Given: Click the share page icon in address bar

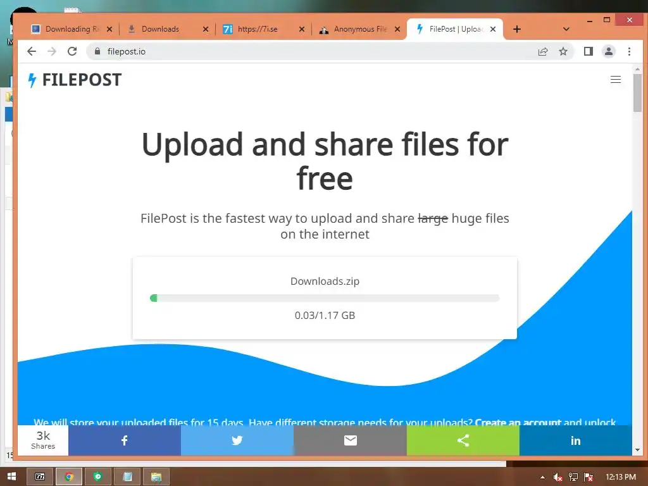Looking at the screenshot, I should pyautogui.click(x=543, y=51).
